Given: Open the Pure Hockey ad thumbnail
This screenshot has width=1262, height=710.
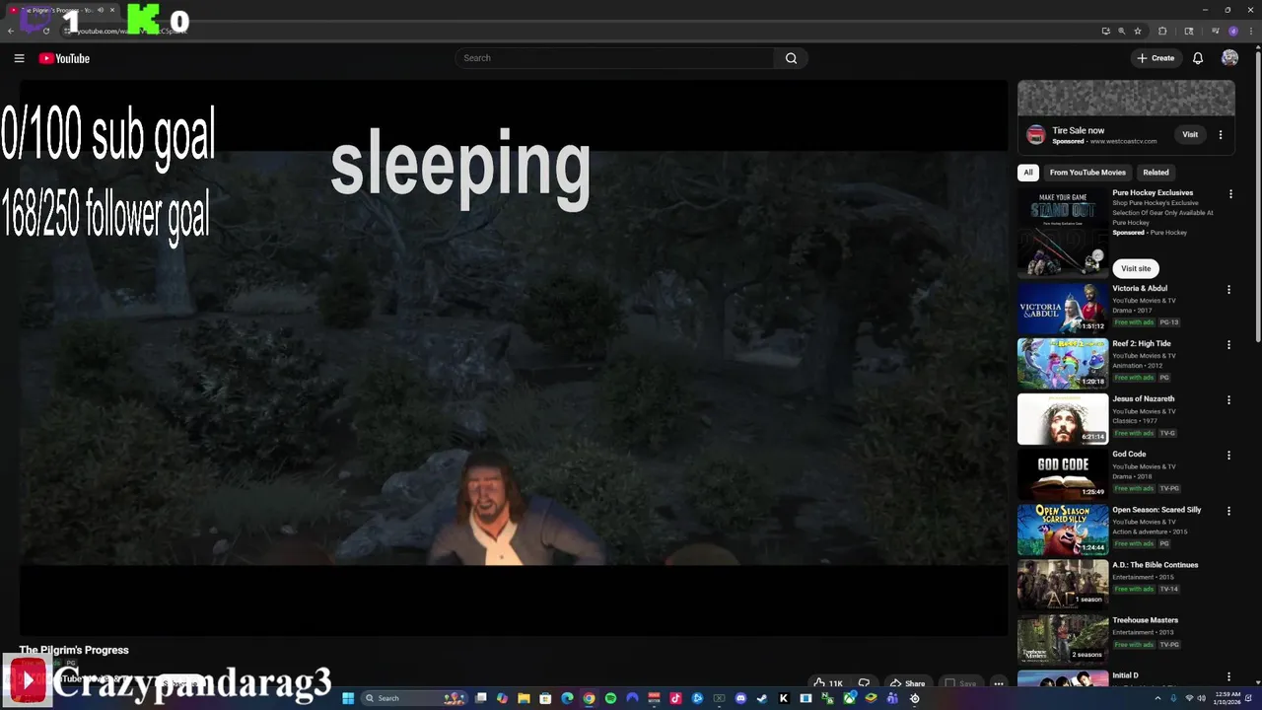Looking at the screenshot, I should click(x=1063, y=234).
